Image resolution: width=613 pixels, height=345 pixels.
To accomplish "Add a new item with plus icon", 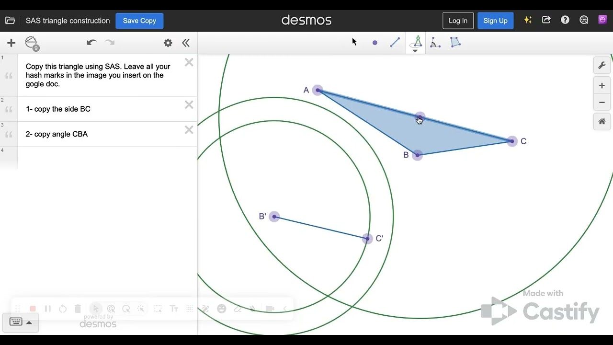I will [x=11, y=43].
